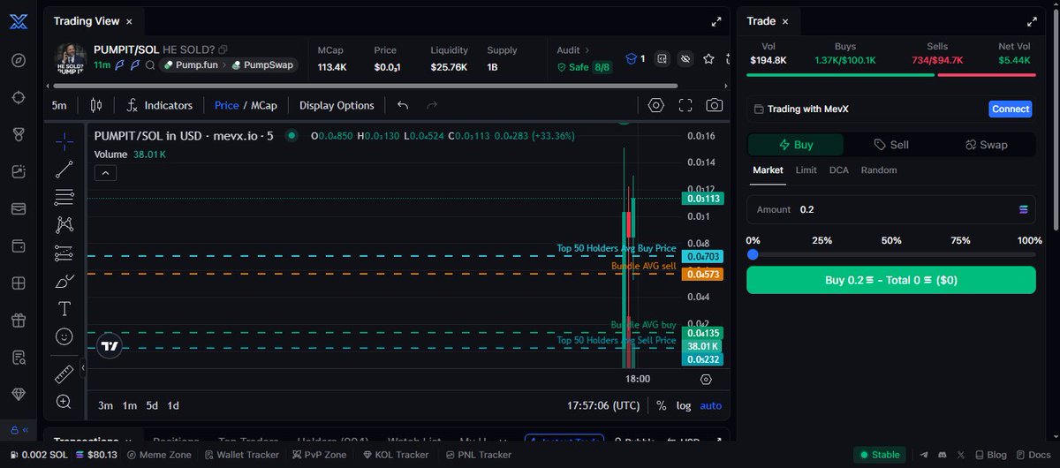Undo the last chart action

click(403, 105)
